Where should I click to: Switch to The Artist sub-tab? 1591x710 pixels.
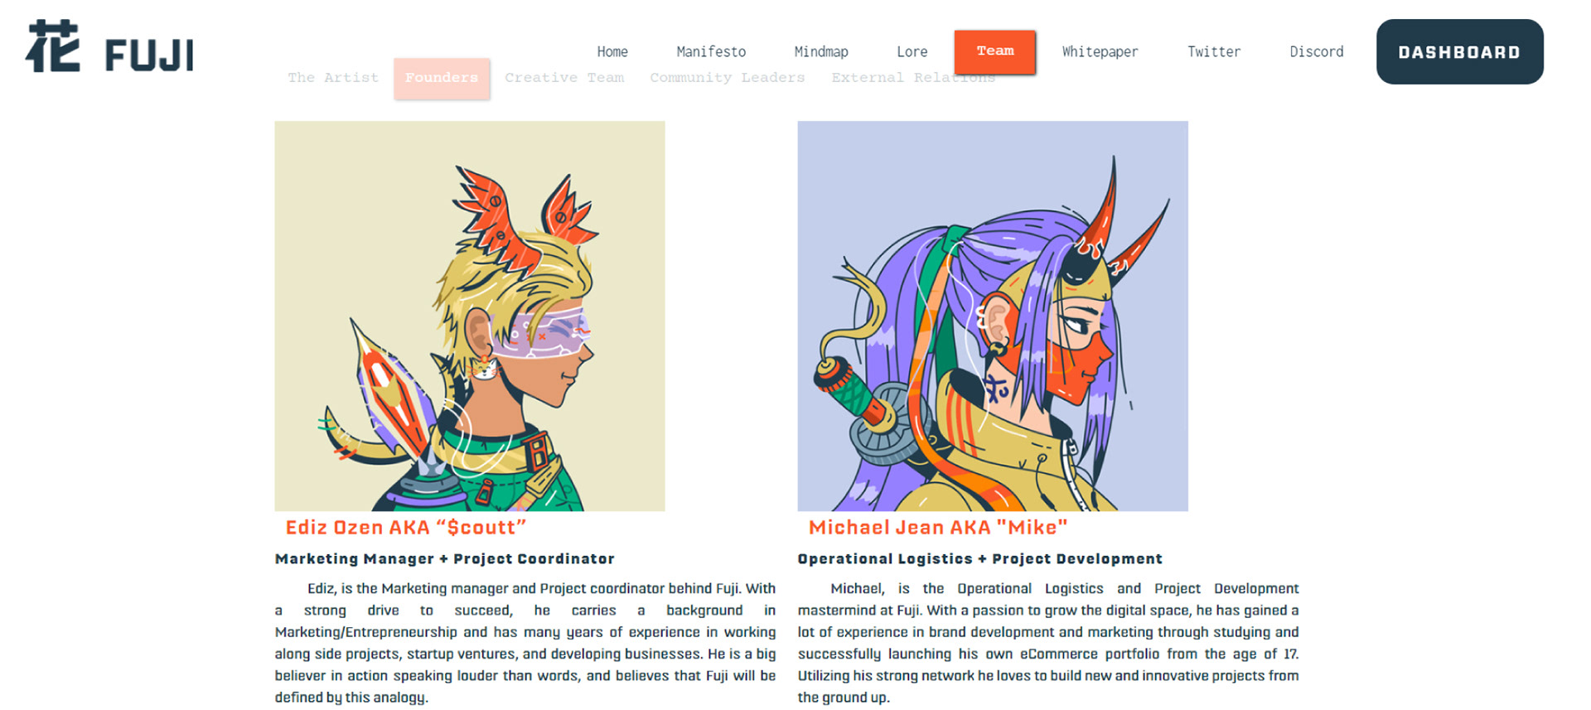click(x=333, y=78)
